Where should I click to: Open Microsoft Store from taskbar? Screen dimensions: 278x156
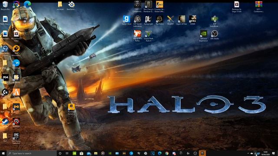[x=81, y=153]
